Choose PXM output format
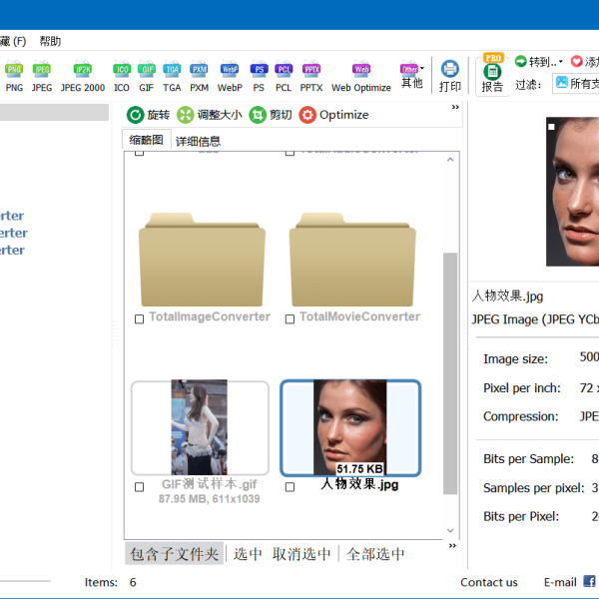Screen dimensions: 599x599 pyautogui.click(x=199, y=76)
